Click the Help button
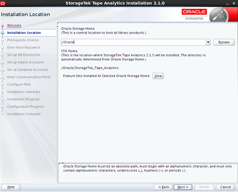The height and width of the screenshot is (192, 238). coord(11,187)
